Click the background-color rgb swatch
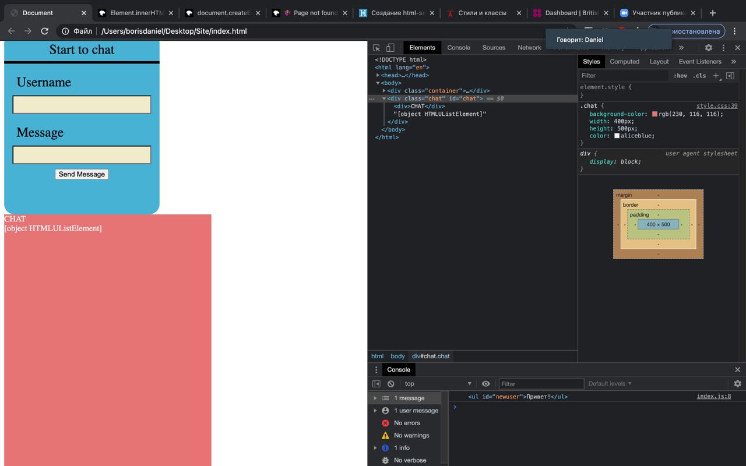 point(654,114)
